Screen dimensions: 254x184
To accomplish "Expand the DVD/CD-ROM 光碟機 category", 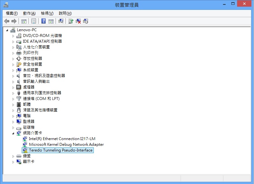I will click(13, 36).
